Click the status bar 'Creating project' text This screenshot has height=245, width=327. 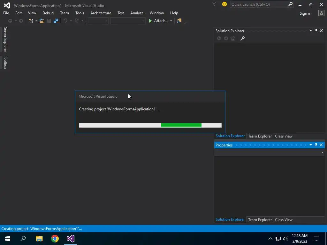pos(42,228)
